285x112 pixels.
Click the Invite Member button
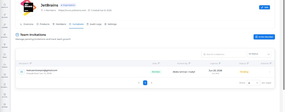264,37
